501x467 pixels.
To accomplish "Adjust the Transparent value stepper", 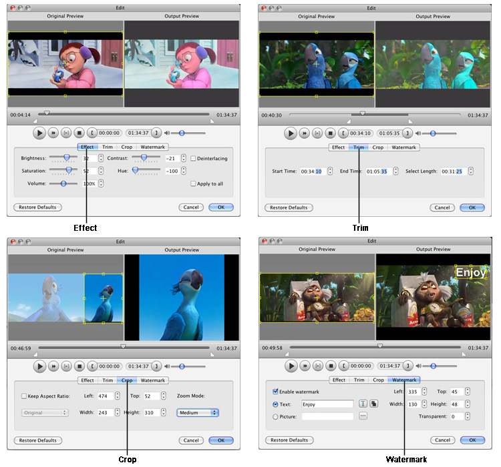I will [x=468, y=416].
